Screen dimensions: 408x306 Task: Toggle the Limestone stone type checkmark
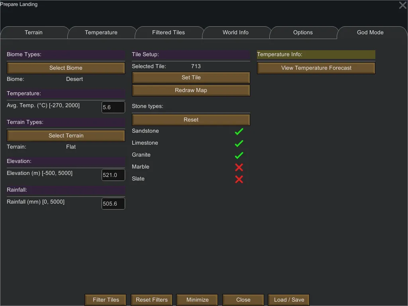(x=239, y=143)
